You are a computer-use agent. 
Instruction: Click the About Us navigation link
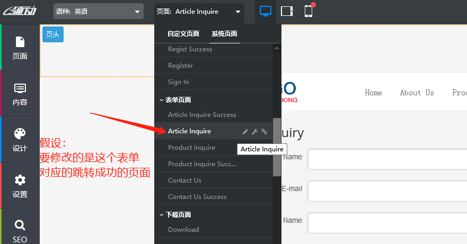(x=417, y=93)
